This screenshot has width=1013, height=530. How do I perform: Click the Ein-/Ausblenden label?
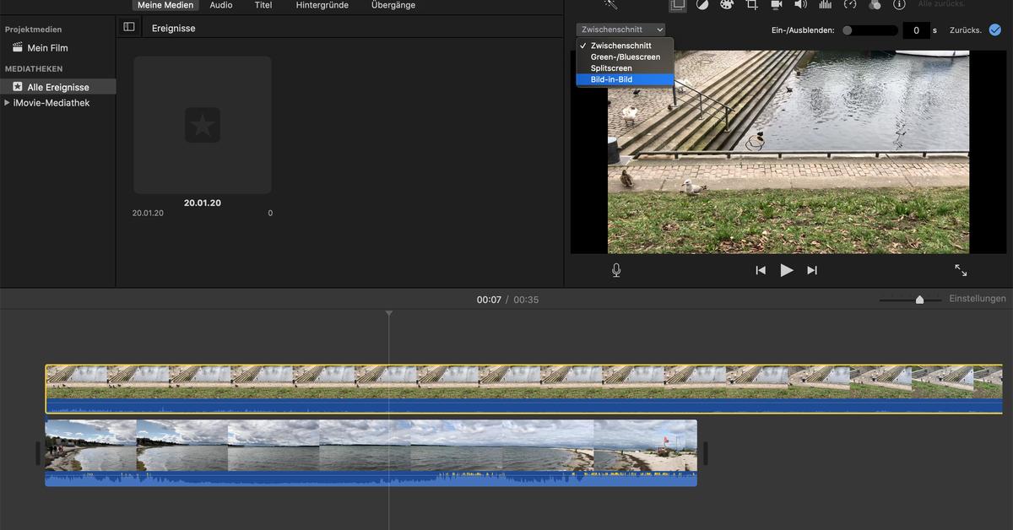(803, 30)
